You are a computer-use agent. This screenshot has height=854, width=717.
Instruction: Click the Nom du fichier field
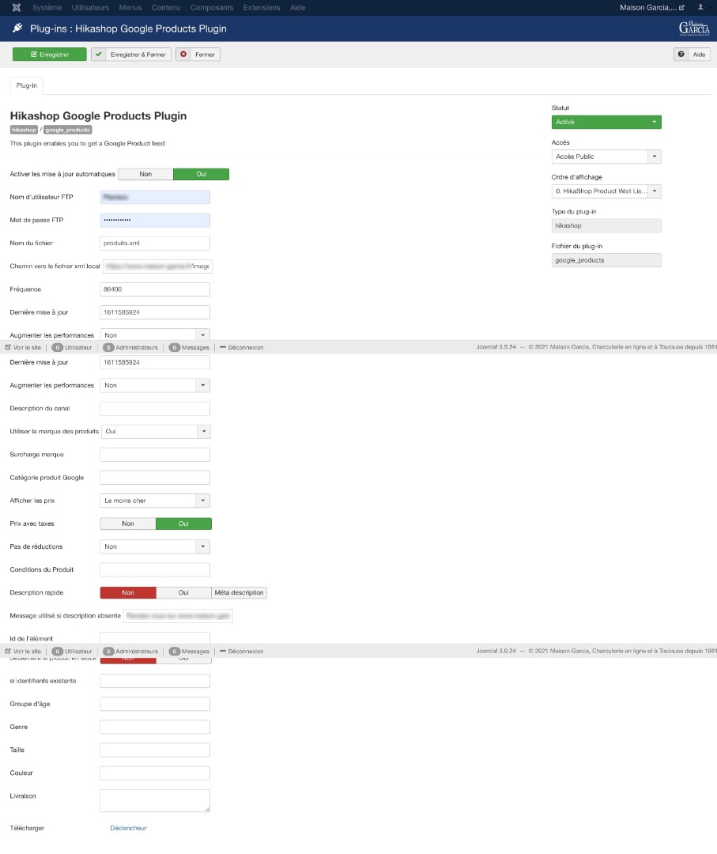point(155,243)
